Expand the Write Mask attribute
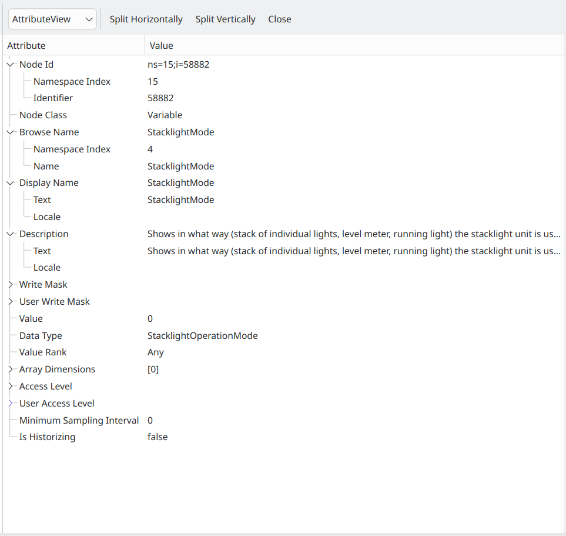The image size is (566, 536). (11, 285)
